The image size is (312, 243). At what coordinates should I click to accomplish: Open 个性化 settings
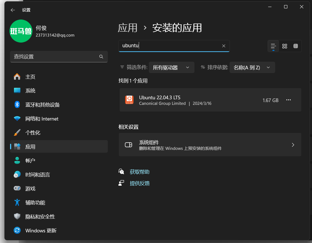(x=59, y=133)
